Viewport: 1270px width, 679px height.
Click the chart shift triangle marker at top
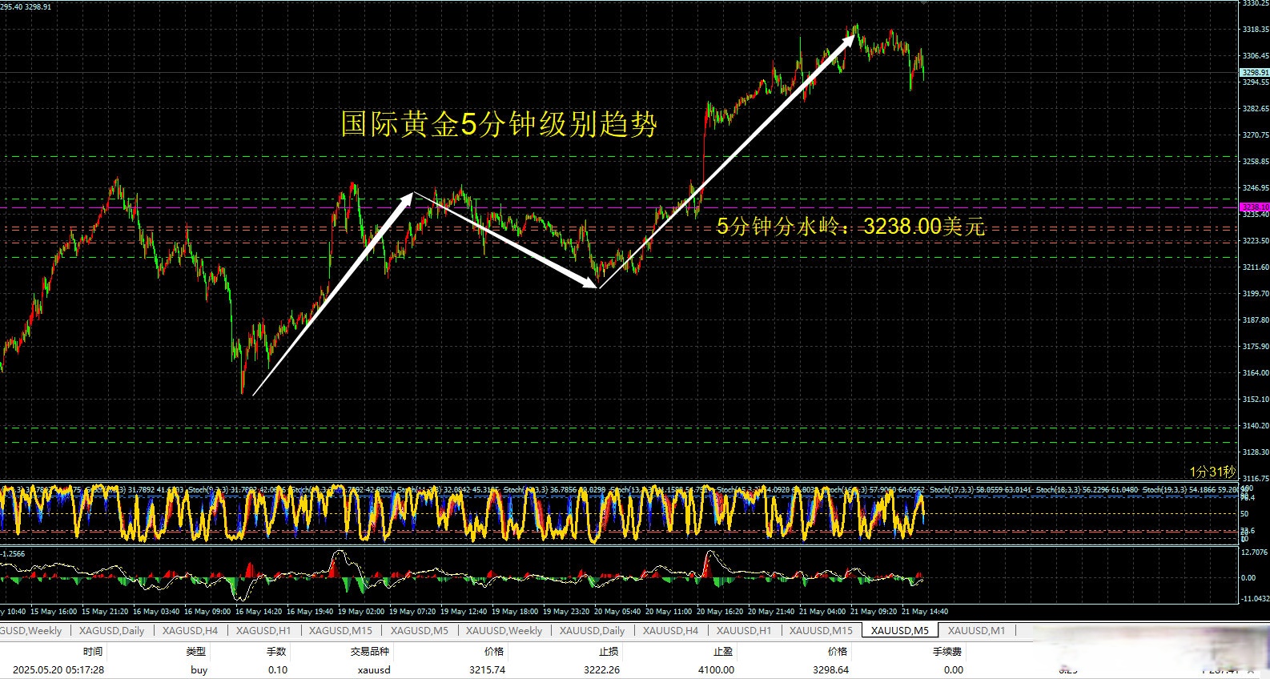point(924,3)
